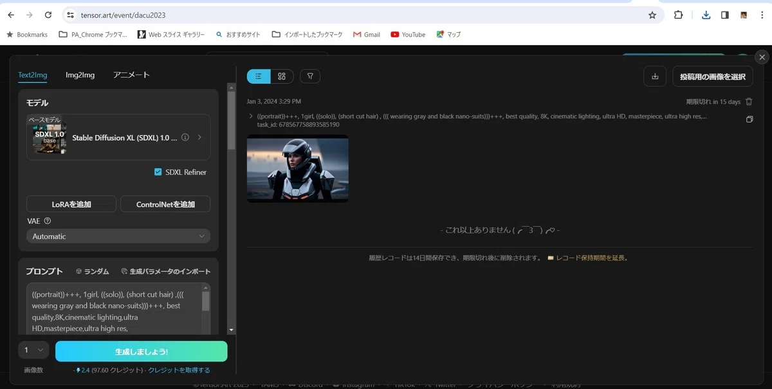Click 生成しましょう! generate button
772x389 pixels.
point(142,352)
